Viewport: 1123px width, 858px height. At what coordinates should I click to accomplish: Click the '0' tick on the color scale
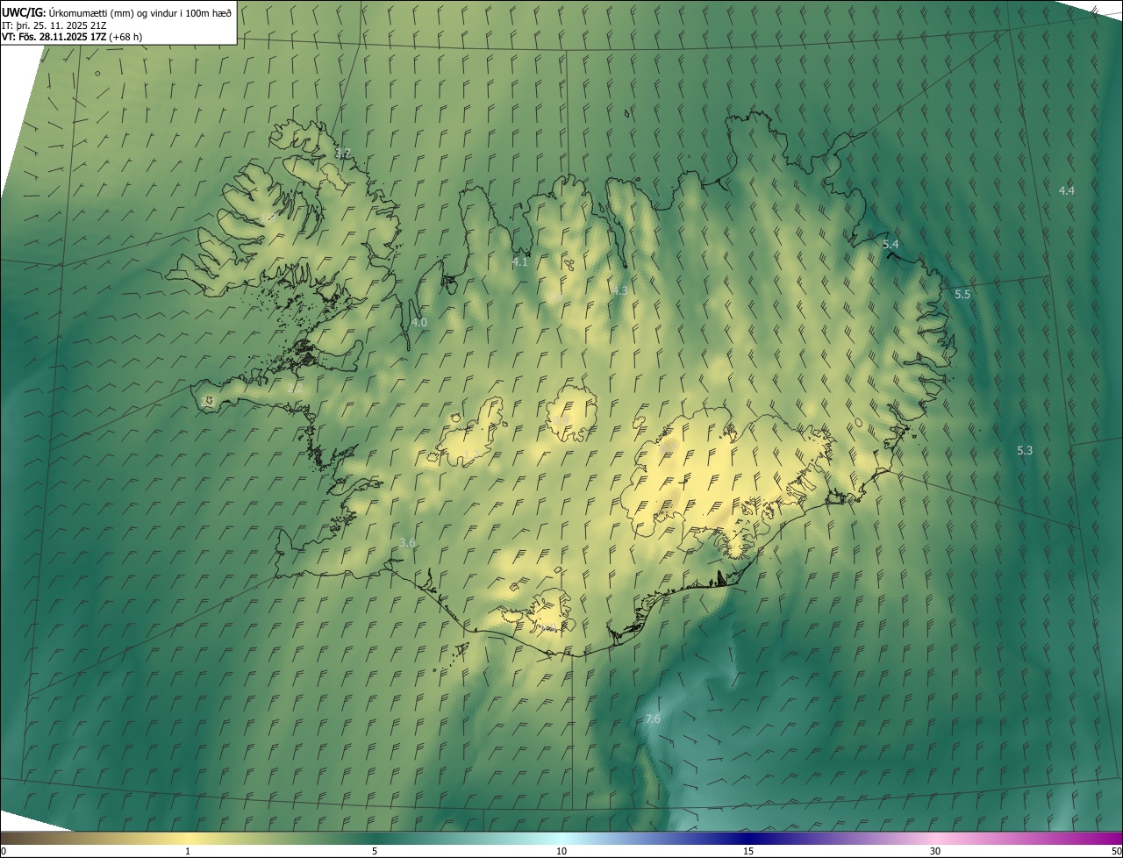coord(4,851)
